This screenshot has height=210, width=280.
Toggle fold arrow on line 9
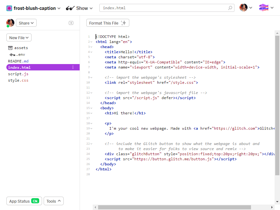pos(91,77)
